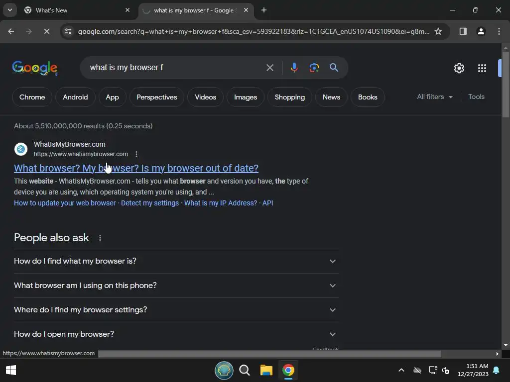Click the address bar URL
Viewport: 510px width, 382px height.
coord(254,31)
